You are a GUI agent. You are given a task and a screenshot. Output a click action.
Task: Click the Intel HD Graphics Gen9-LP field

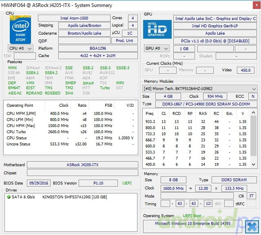(x=215, y=26)
